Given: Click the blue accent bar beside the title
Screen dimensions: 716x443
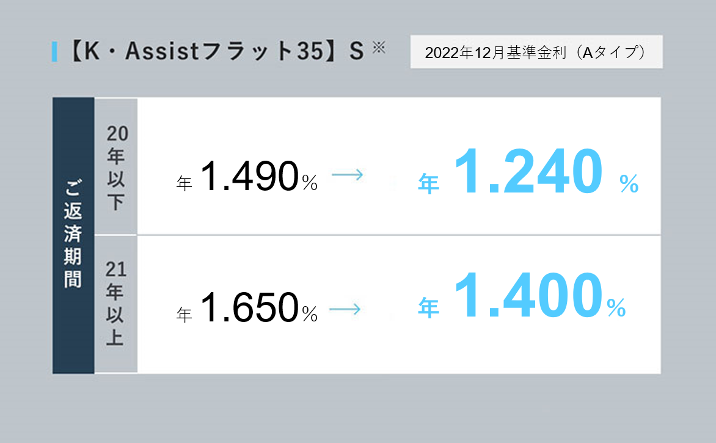Looking at the screenshot, I should (55, 51).
